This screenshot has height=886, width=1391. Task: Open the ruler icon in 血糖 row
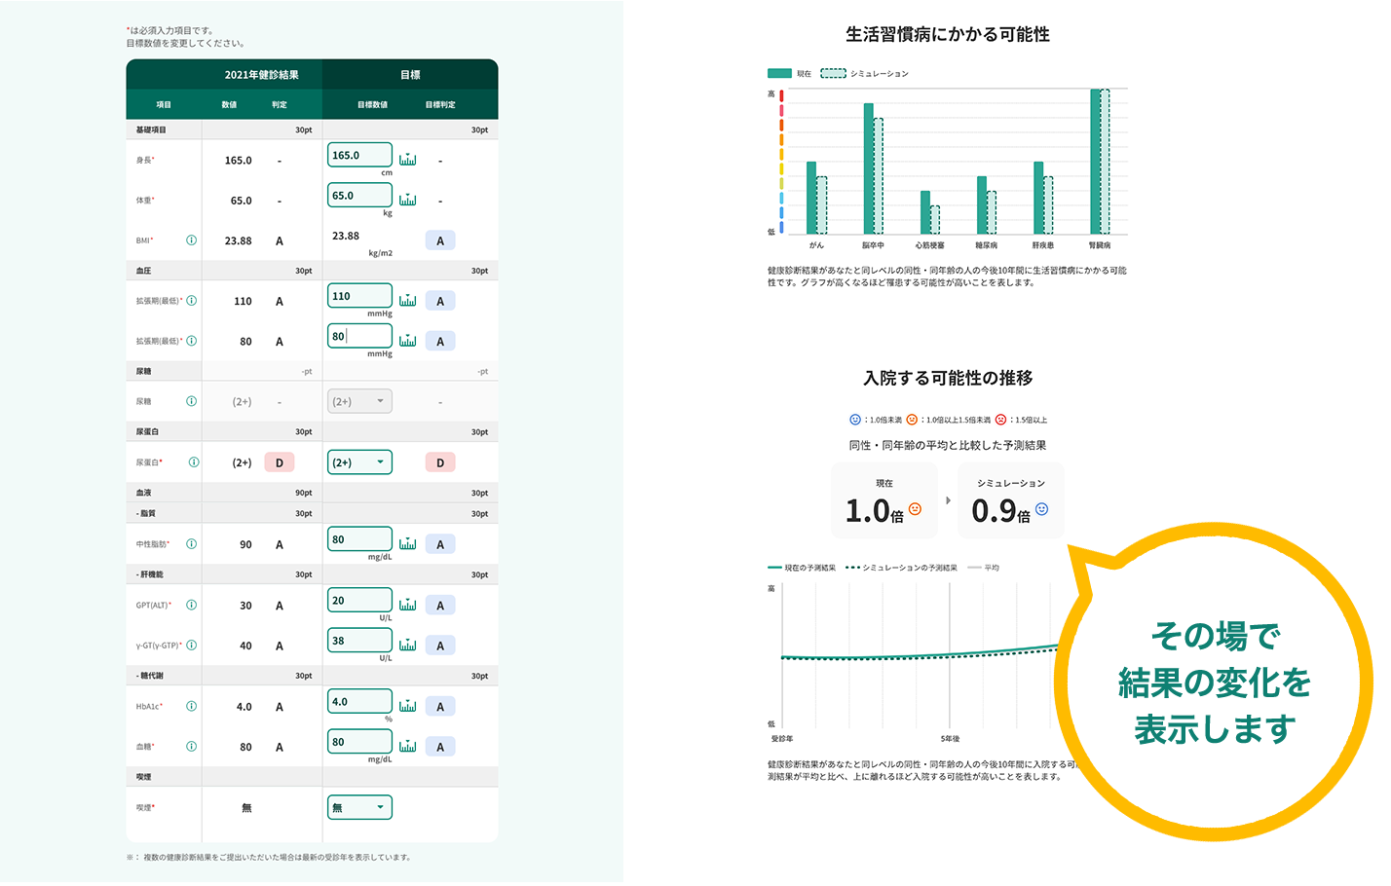408,746
